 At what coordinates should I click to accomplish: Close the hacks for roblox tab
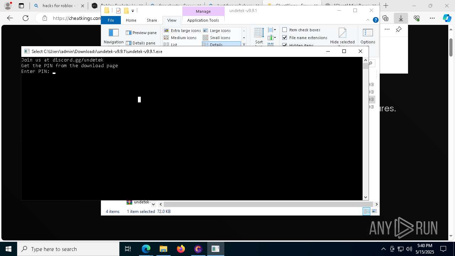(x=82, y=6)
